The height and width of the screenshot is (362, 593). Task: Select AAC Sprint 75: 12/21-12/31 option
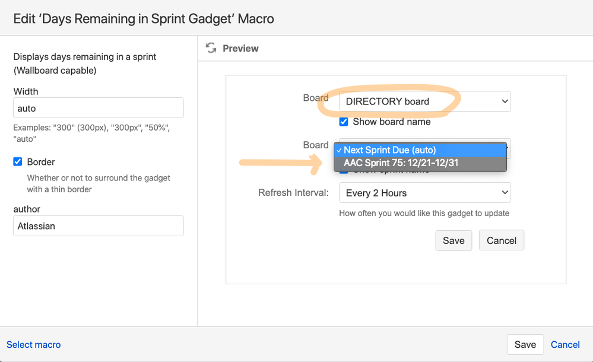(420, 163)
